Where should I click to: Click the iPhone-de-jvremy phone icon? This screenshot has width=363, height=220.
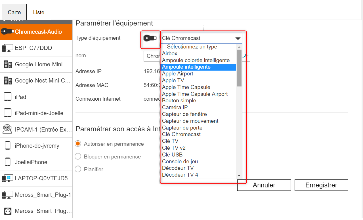[8, 146]
